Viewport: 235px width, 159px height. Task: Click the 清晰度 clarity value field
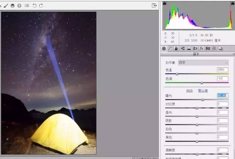click(x=223, y=150)
